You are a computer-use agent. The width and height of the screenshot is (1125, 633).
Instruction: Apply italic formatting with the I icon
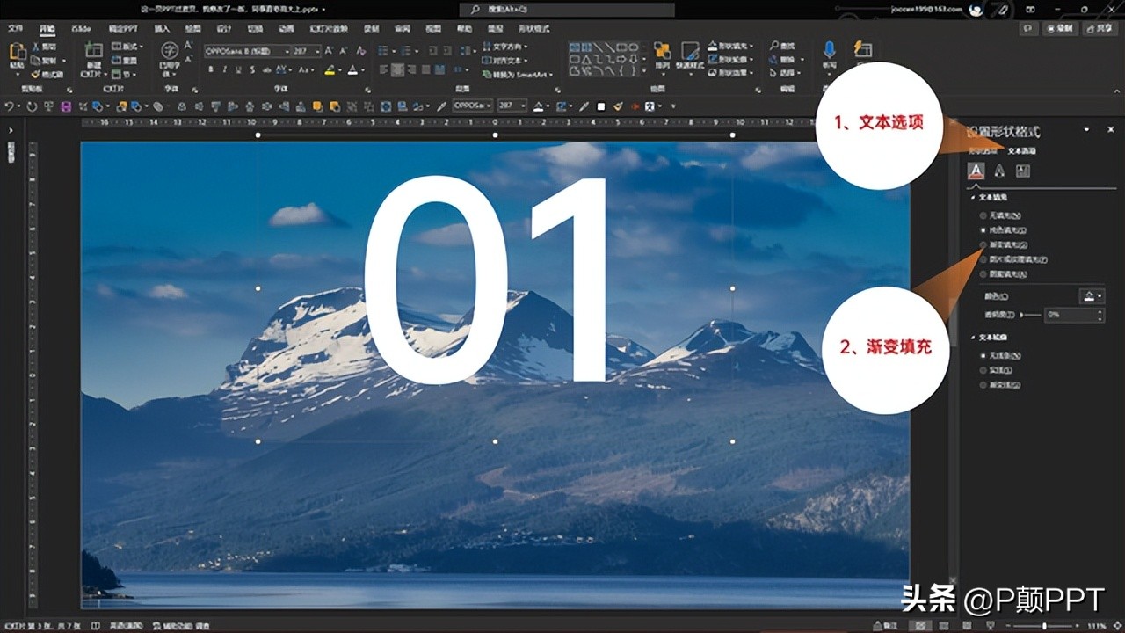(224, 69)
